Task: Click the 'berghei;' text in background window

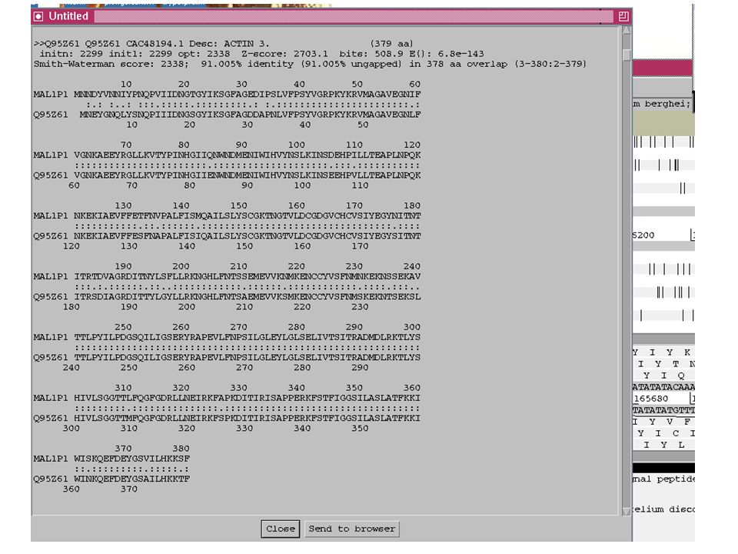Action: [x=667, y=104]
